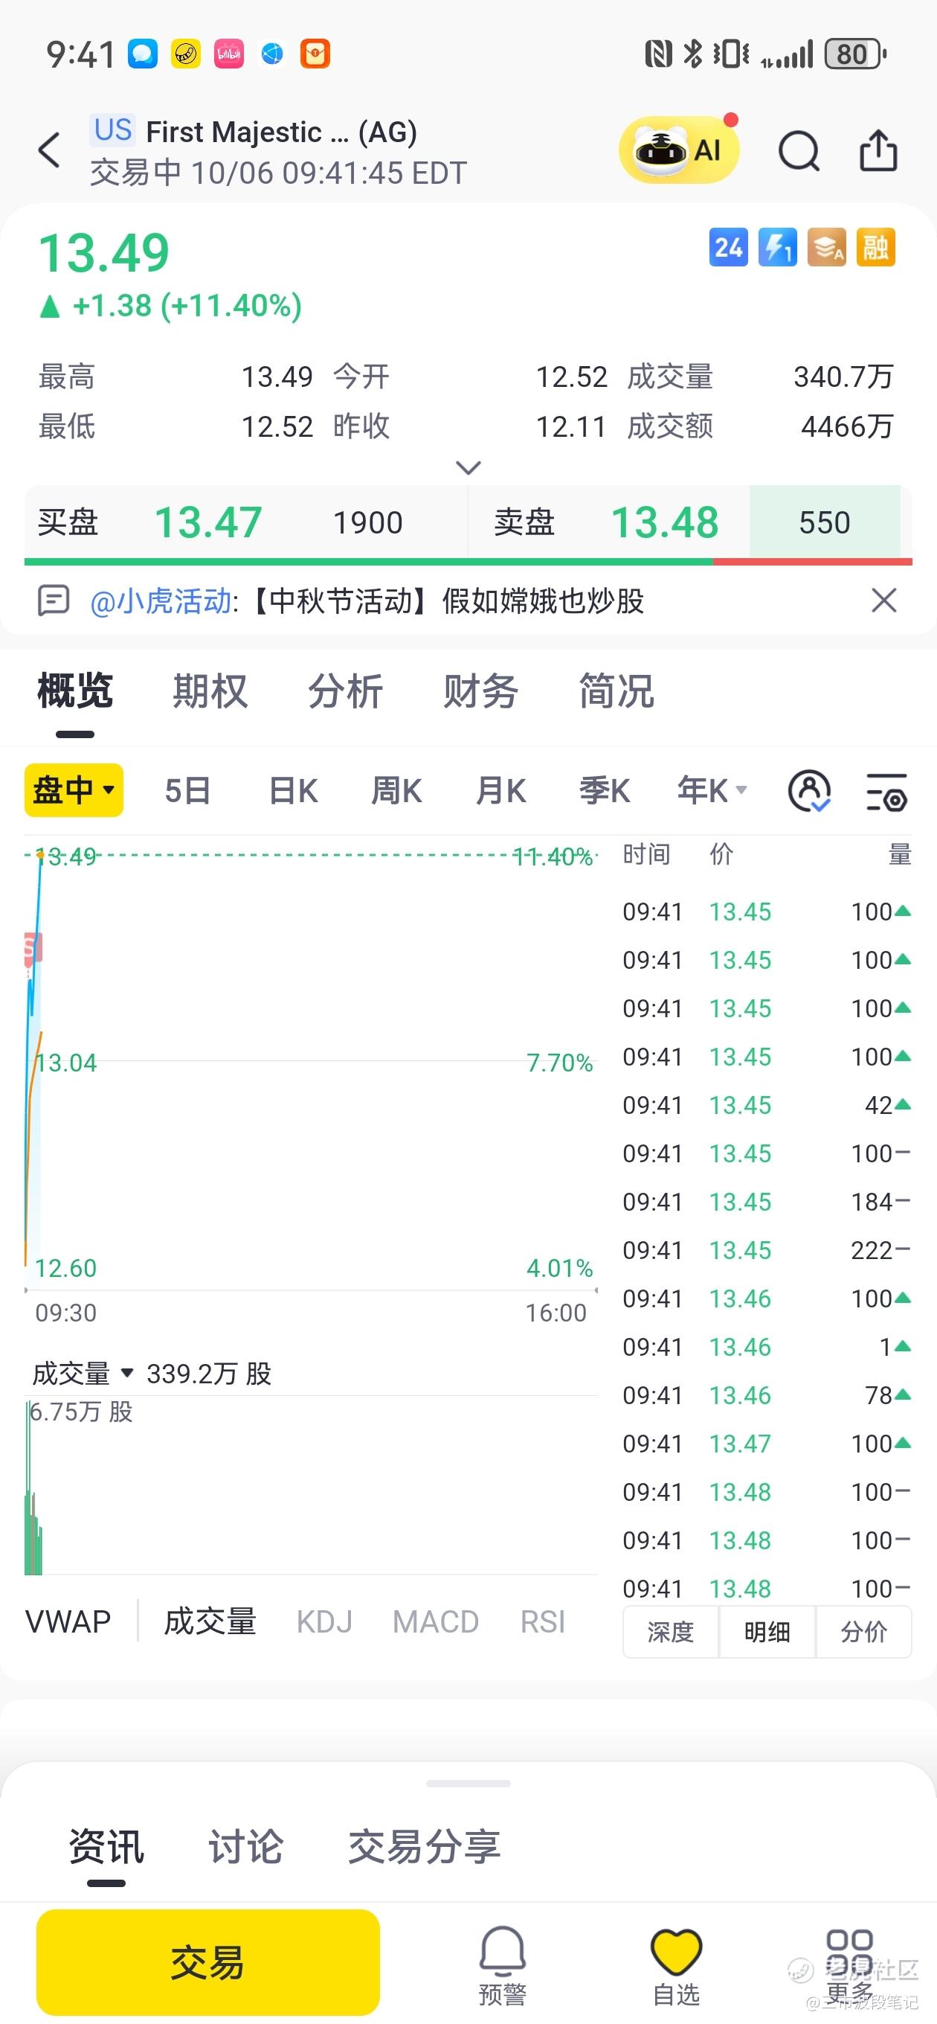This screenshot has width=937, height=2024.
Task: Tap the trade row with volume 222
Action: [x=767, y=1250]
